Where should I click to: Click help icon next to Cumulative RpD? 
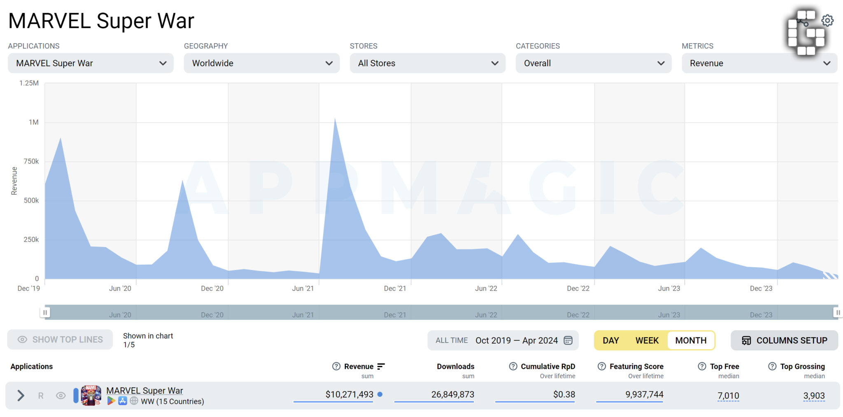pyautogui.click(x=513, y=366)
